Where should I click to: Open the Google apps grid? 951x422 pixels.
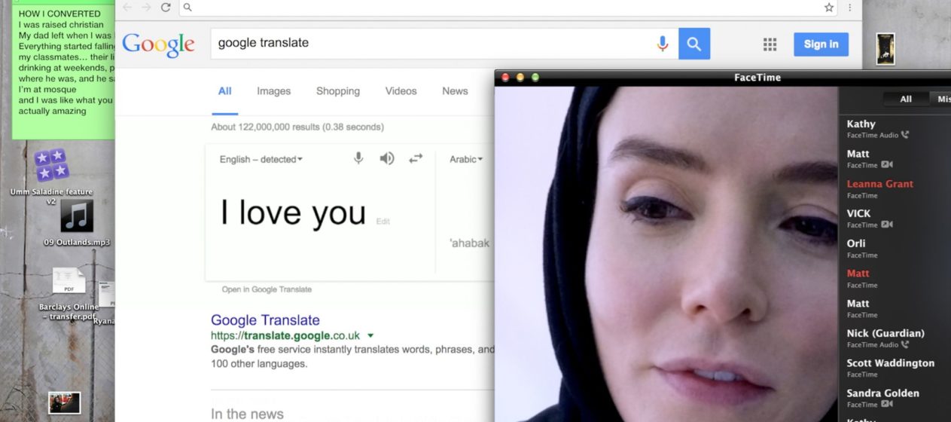coord(770,44)
